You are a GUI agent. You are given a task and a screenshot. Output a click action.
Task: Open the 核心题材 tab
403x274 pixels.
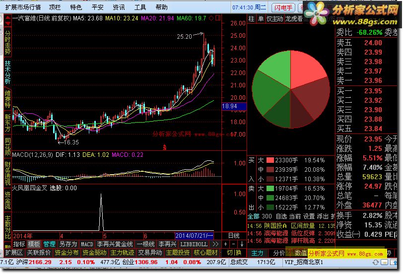(205, 253)
